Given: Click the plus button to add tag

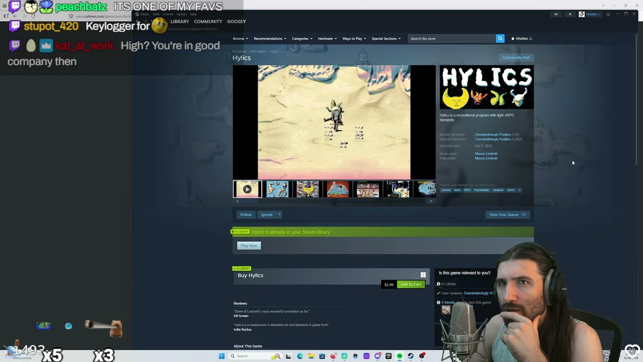Looking at the screenshot, I should tap(519, 190).
